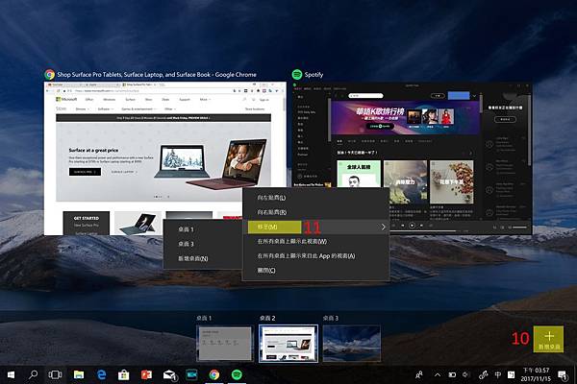577x384 pixels.
Task: Click the 桌面 3 label text
Action: tap(331, 318)
